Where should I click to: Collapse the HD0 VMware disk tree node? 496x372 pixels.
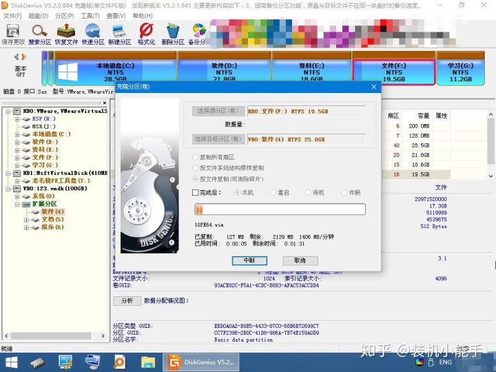tap(8, 112)
